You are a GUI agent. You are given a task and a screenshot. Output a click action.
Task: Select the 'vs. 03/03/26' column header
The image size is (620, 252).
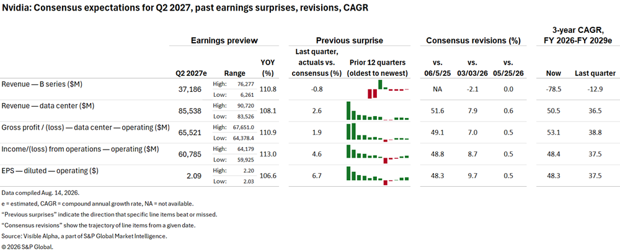point(472,68)
